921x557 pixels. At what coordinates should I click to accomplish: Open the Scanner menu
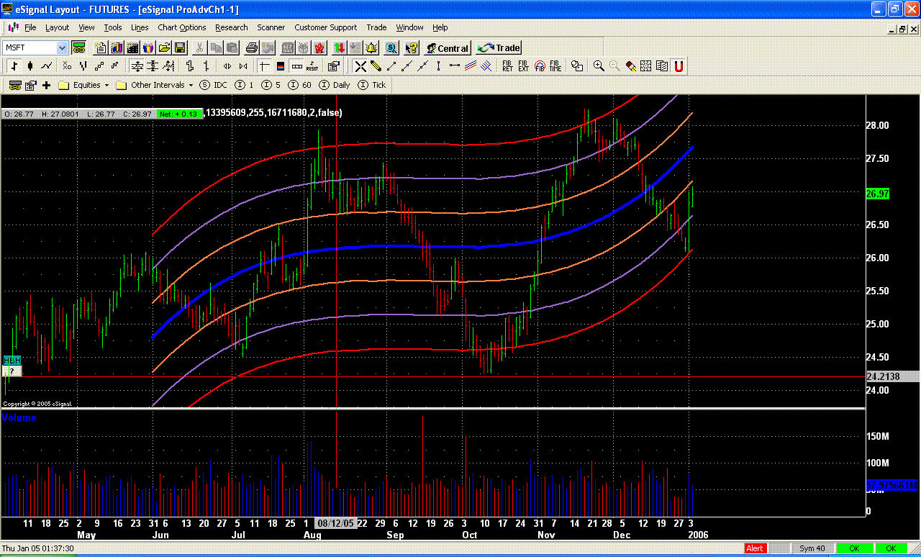[271, 27]
